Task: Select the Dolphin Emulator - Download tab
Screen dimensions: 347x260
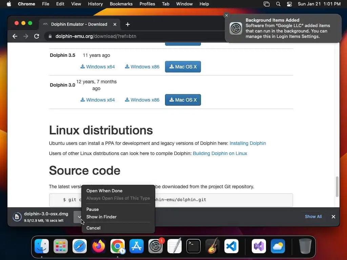Action: pos(79,24)
